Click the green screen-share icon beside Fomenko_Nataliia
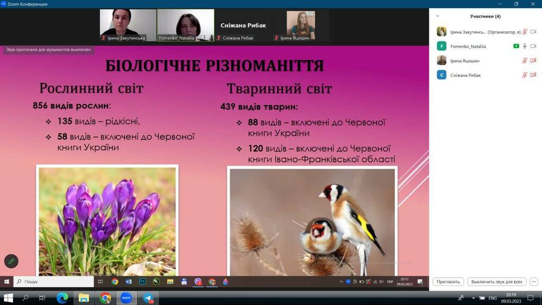The height and width of the screenshot is (305, 542). pyautogui.click(x=516, y=47)
